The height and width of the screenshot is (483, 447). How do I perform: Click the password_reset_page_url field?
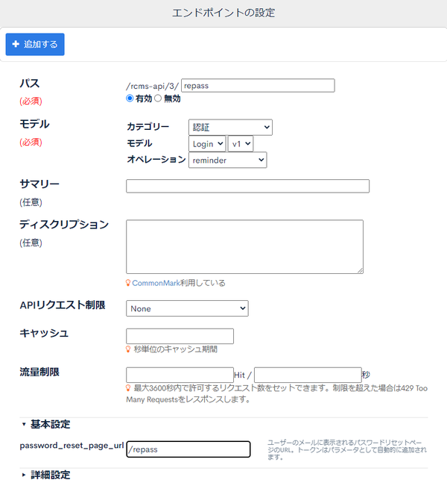pyautogui.click(x=188, y=449)
